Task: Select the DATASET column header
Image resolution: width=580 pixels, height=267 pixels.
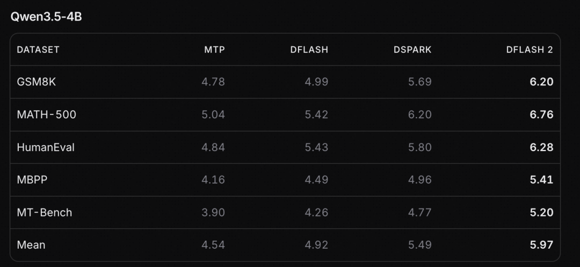Action: point(38,50)
